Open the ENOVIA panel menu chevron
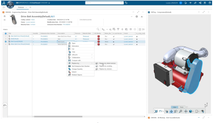This screenshot has width=213, height=123. (x=143, y=12)
